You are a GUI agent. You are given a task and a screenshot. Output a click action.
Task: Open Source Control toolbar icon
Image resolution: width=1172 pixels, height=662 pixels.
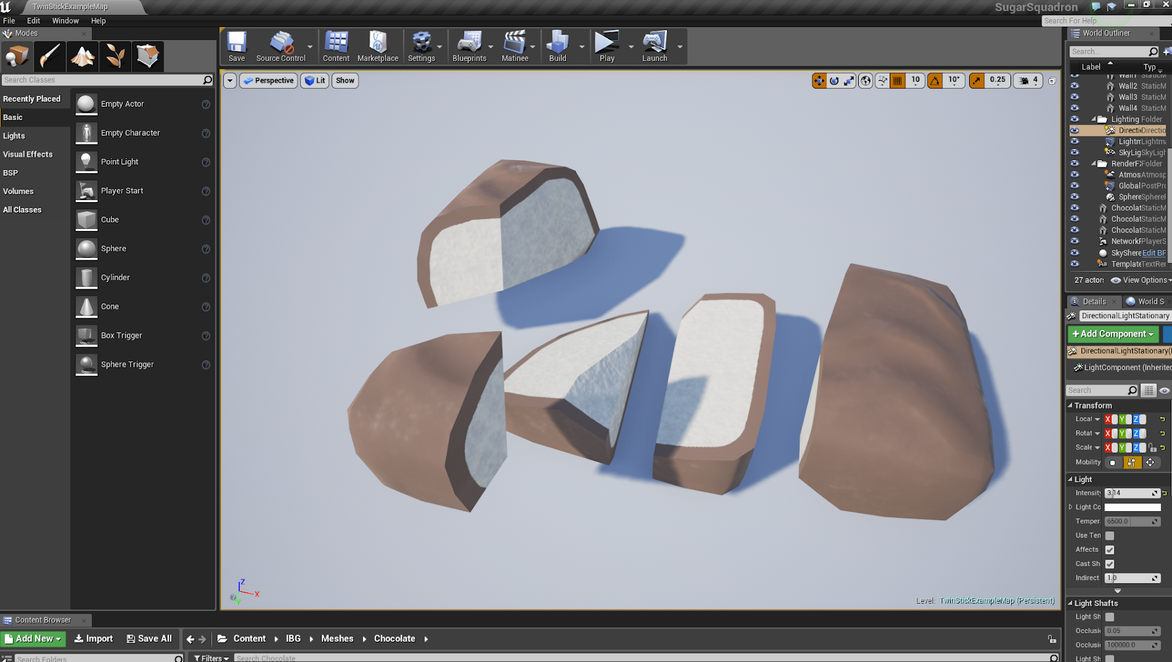281,46
